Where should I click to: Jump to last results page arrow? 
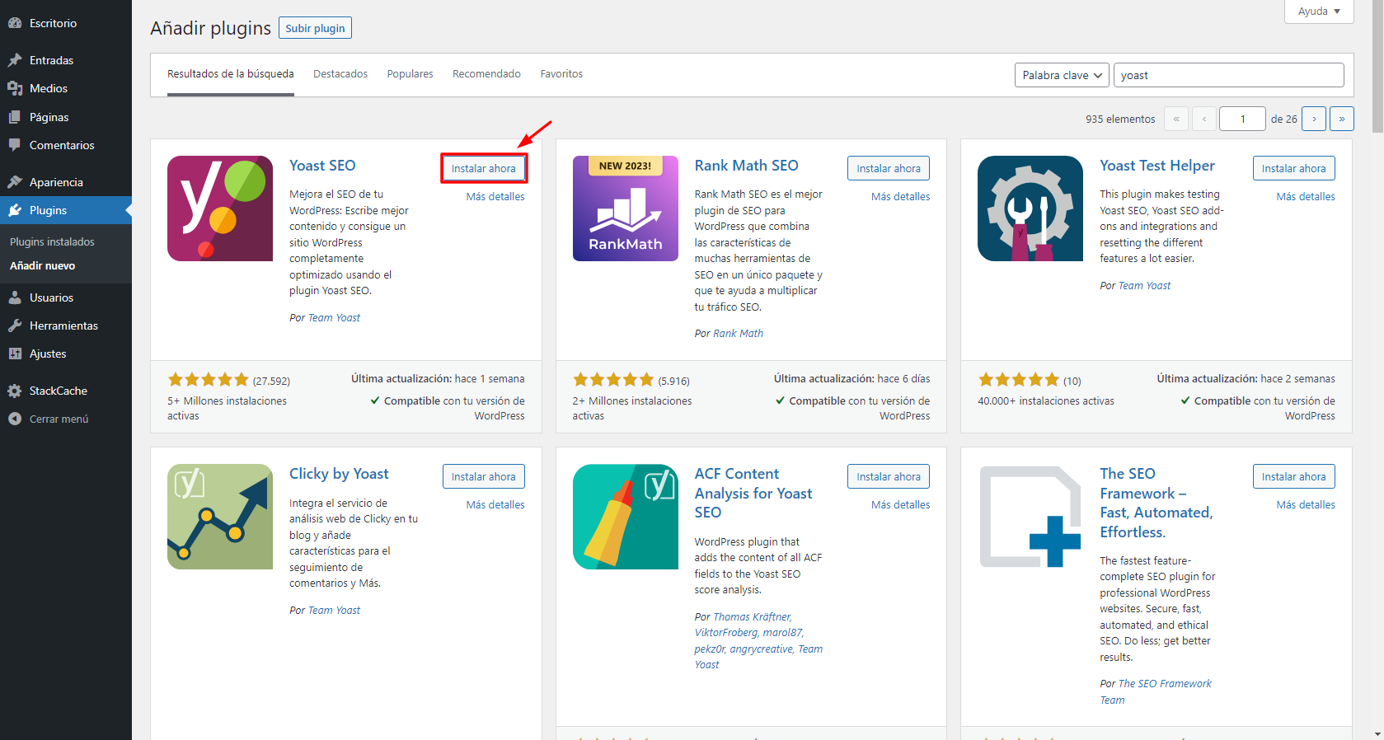(1342, 119)
